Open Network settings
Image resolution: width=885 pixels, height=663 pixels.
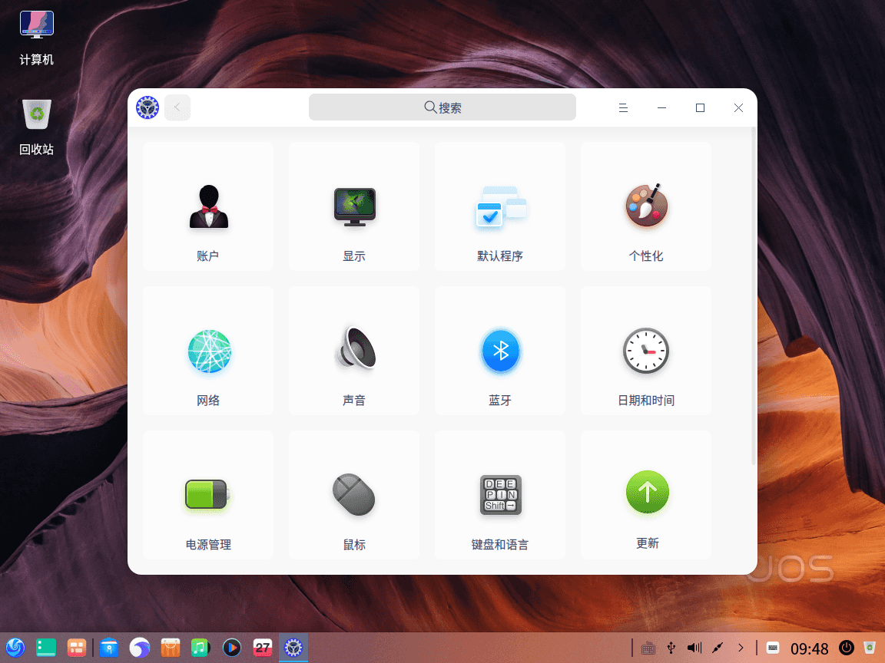click(207, 351)
